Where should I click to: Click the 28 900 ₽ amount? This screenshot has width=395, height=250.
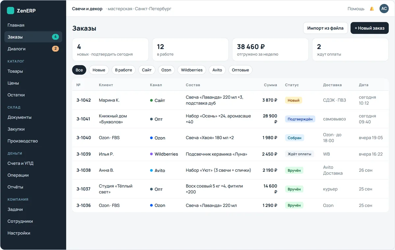coord(270,119)
